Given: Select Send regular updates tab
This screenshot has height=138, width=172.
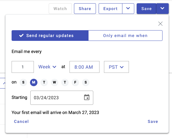Looking at the screenshot, I should click(50, 36).
